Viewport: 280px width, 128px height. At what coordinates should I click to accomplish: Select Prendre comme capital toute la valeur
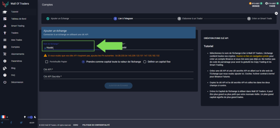83,62
